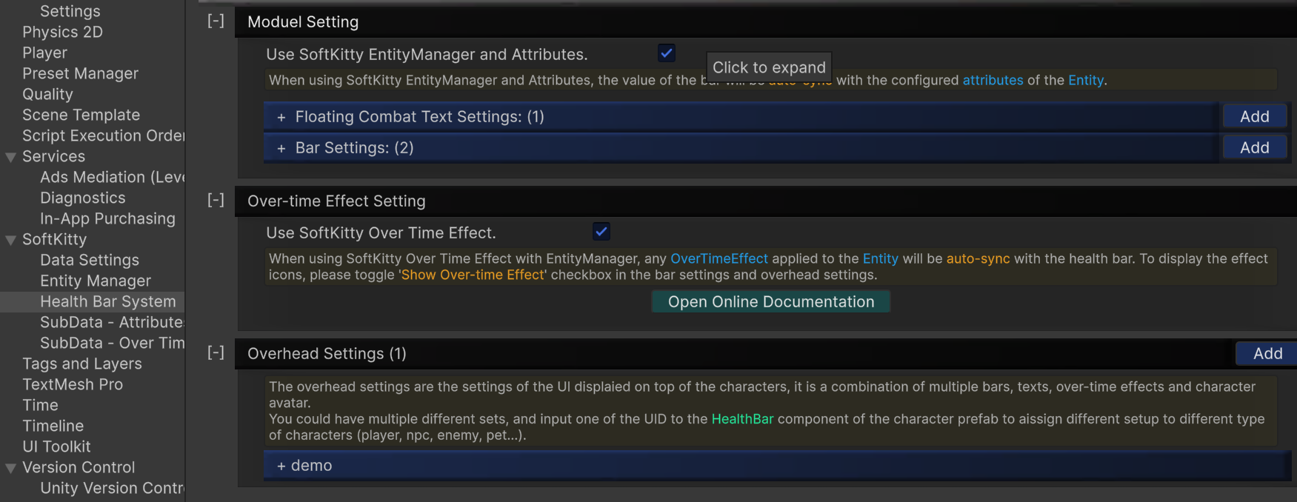This screenshot has width=1297, height=502.
Task: Add a new Bar setting
Action: 1255,147
